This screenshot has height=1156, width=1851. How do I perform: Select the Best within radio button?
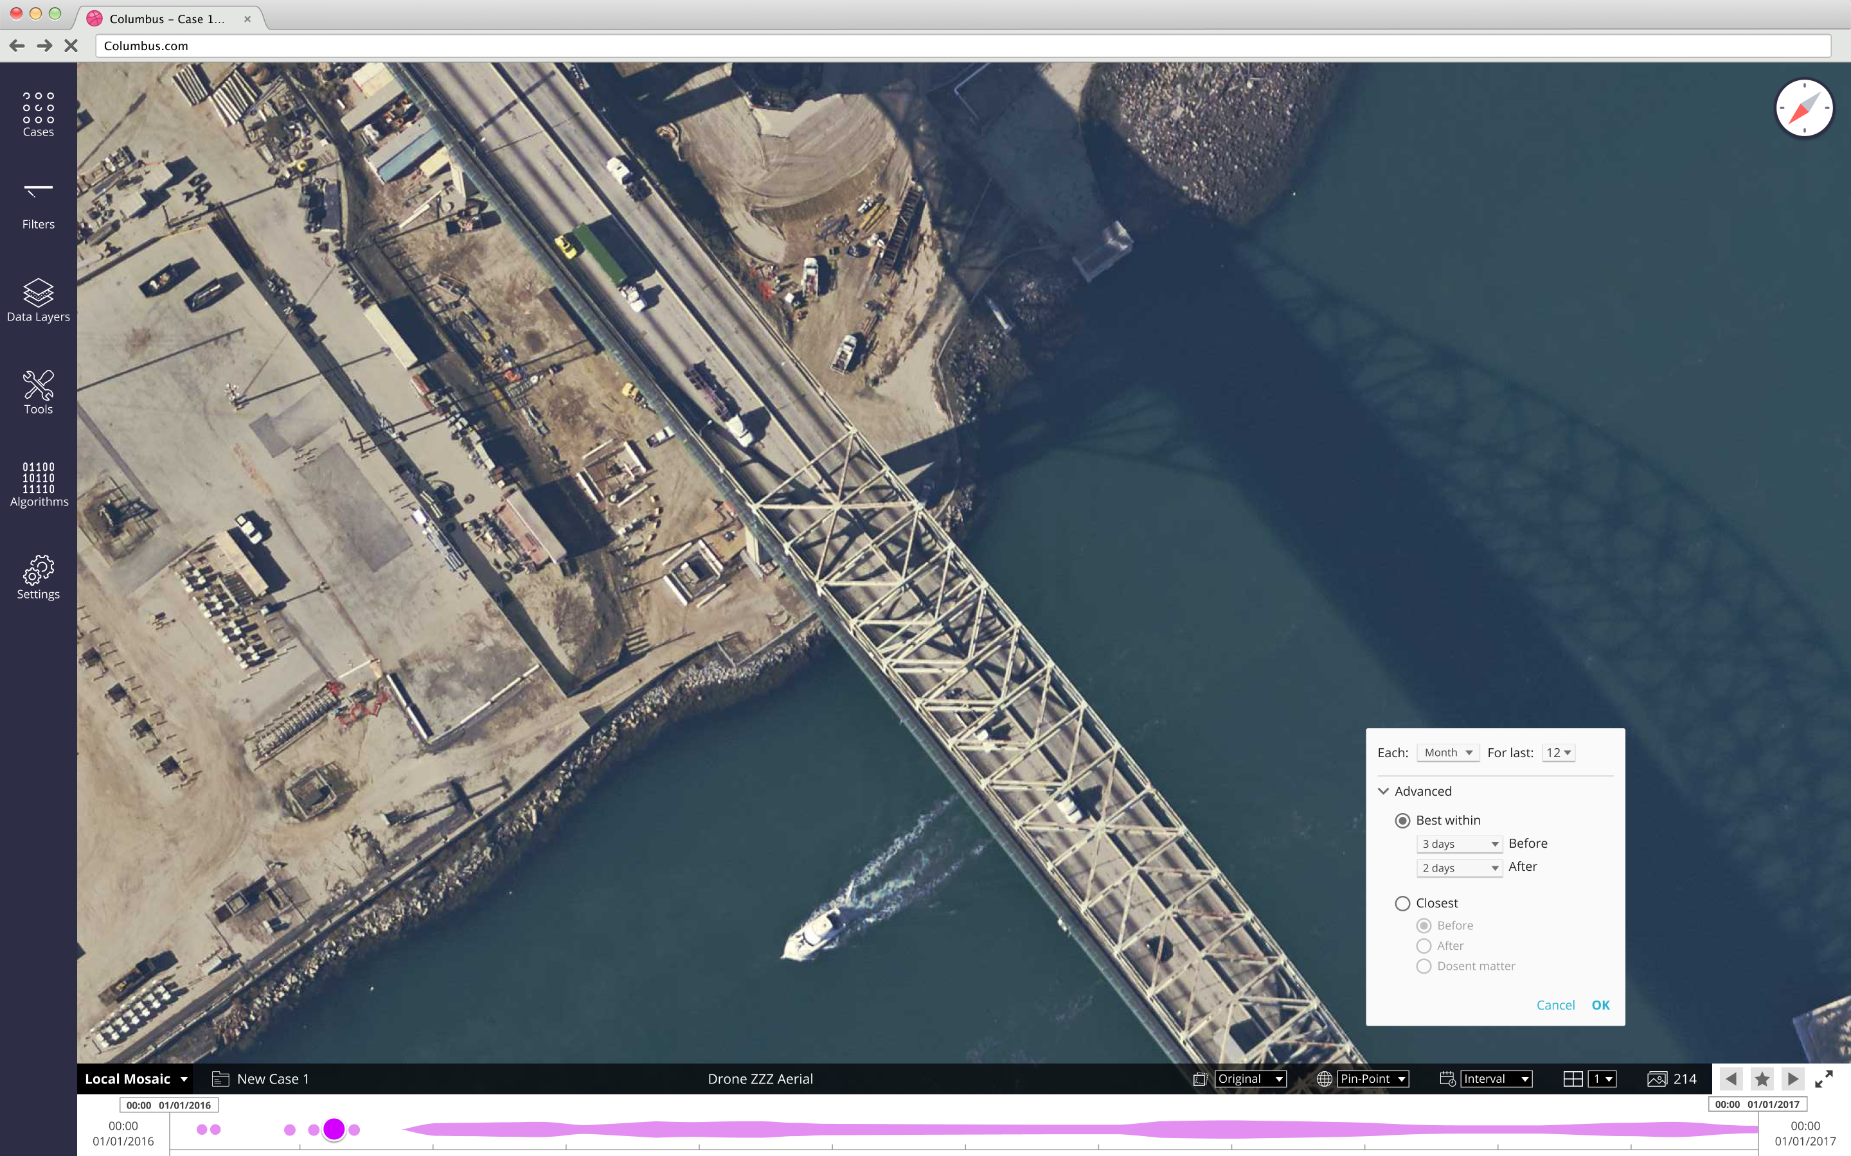[x=1402, y=820]
